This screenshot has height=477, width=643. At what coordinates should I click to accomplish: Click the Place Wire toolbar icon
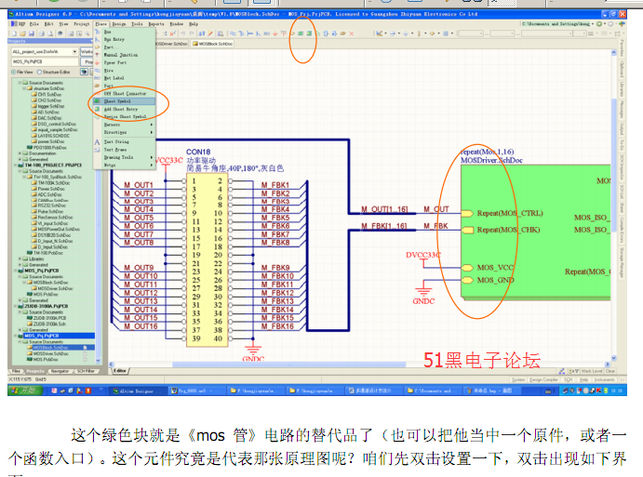point(233,33)
